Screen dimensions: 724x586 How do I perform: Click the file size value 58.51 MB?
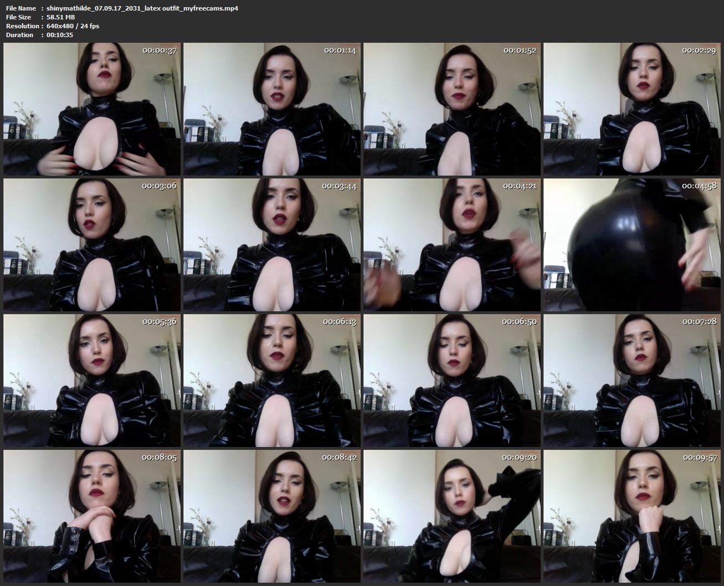click(x=61, y=17)
